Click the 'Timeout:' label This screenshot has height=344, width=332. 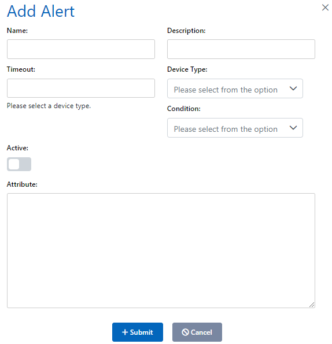pos(21,69)
